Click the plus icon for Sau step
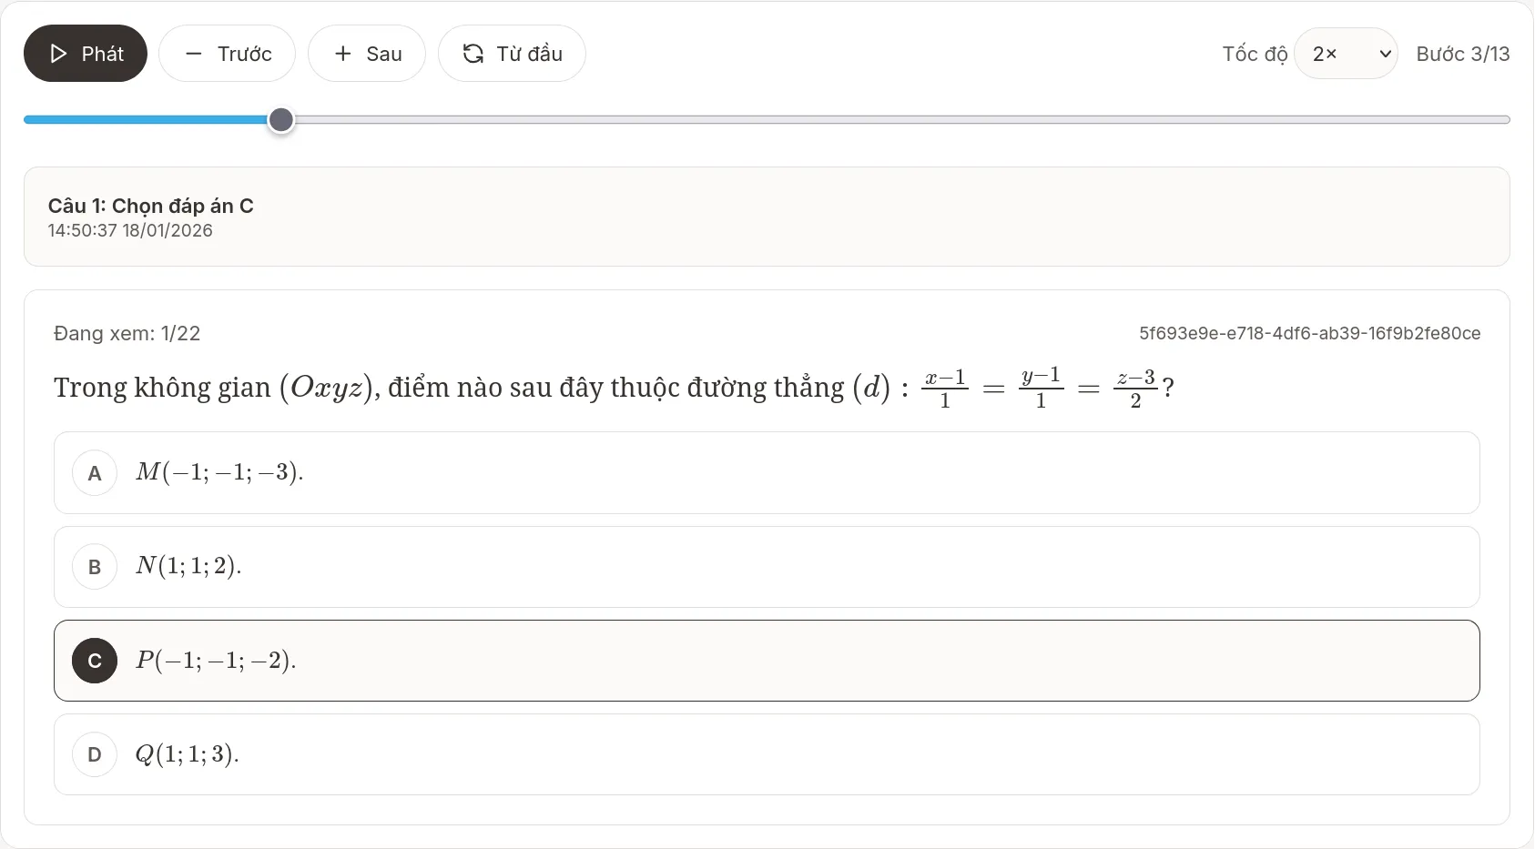The height and width of the screenshot is (849, 1535). 342,54
